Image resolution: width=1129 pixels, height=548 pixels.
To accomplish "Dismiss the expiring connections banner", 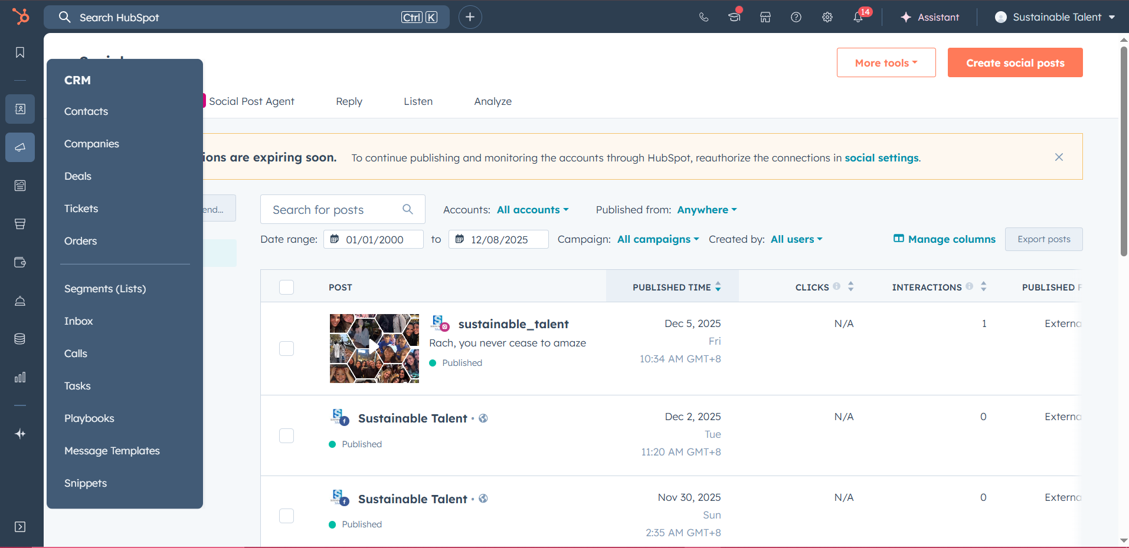I will tap(1059, 157).
